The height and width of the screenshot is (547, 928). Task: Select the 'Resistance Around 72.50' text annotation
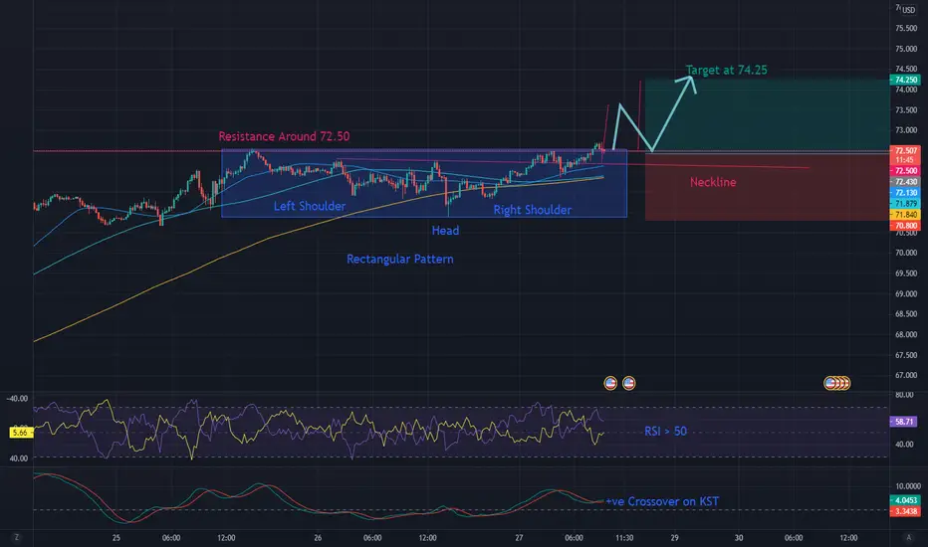click(x=284, y=136)
